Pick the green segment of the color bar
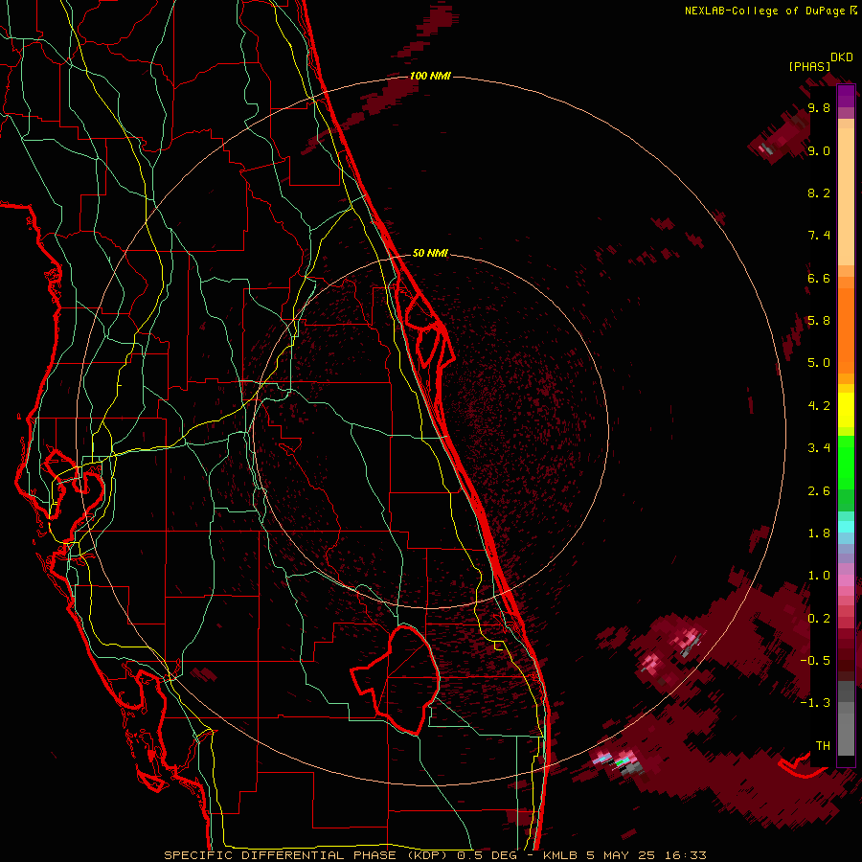This screenshot has height=862, width=862. pos(846,462)
